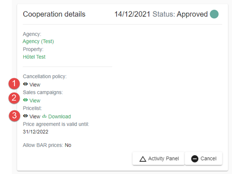The height and width of the screenshot is (174, 232).
Task: Cancel the cooperation
Action: tap(203, 159)
